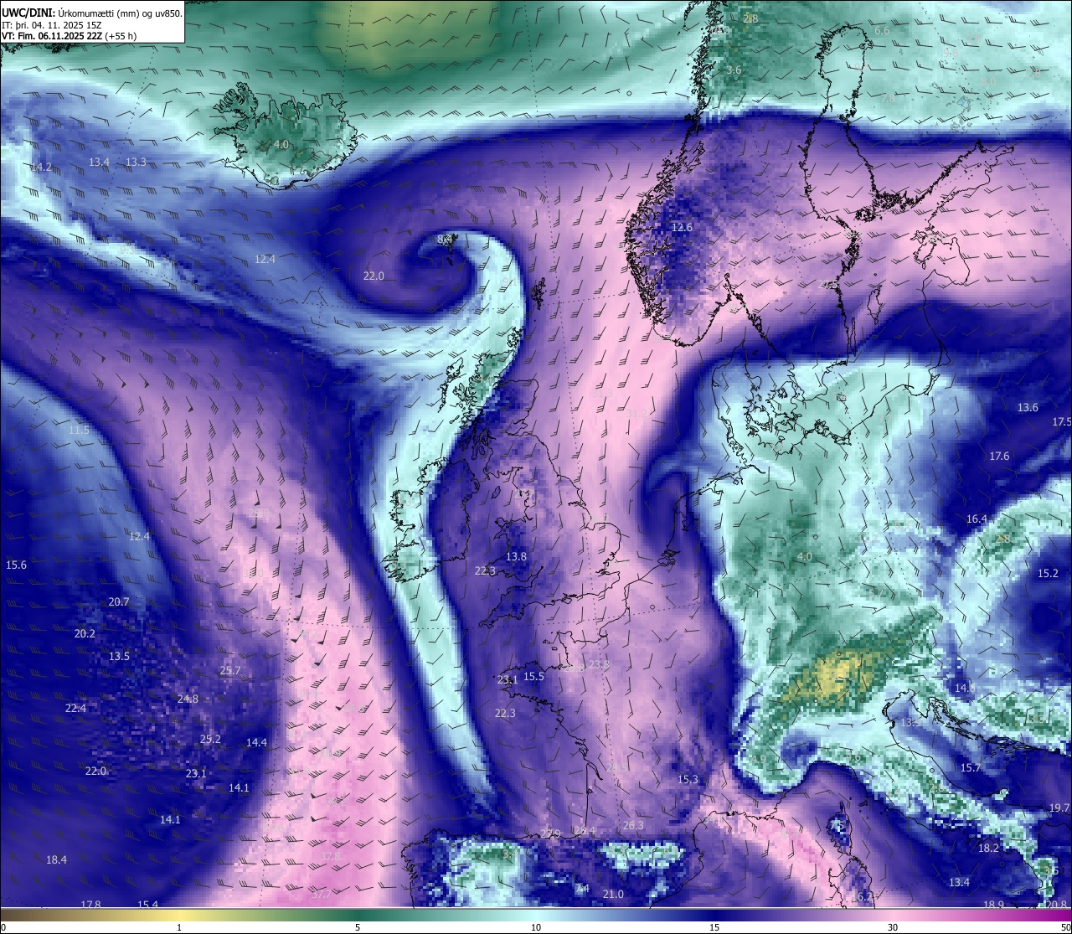Click the 19.7 value at the right edge
Viewport: 1072px width, 934px height.
click(x=1059, y=808)
